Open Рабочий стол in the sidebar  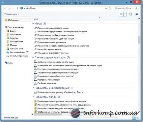pos(15,49)
